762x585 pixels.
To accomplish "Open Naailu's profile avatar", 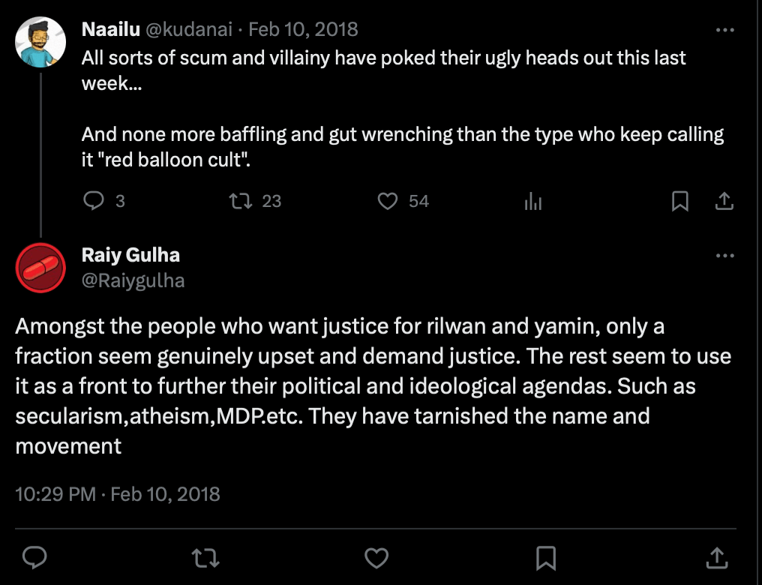I will 40,42.
